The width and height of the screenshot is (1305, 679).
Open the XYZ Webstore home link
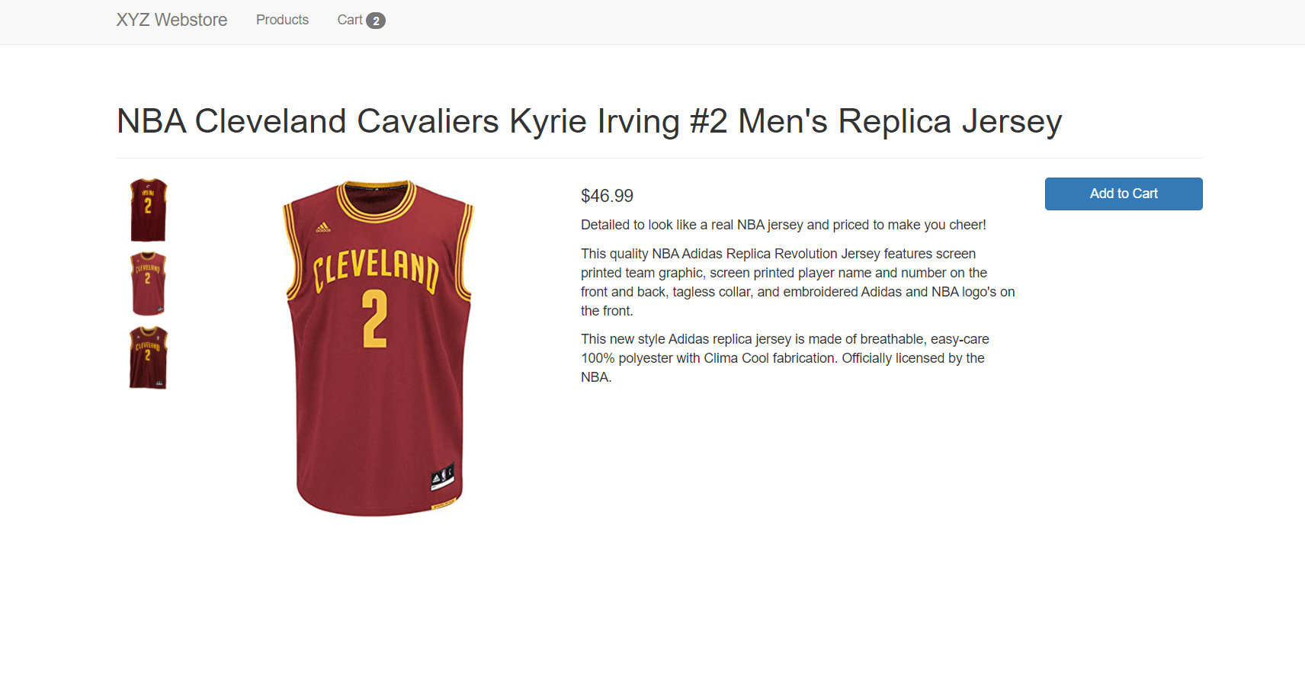[x=172, y=20]
